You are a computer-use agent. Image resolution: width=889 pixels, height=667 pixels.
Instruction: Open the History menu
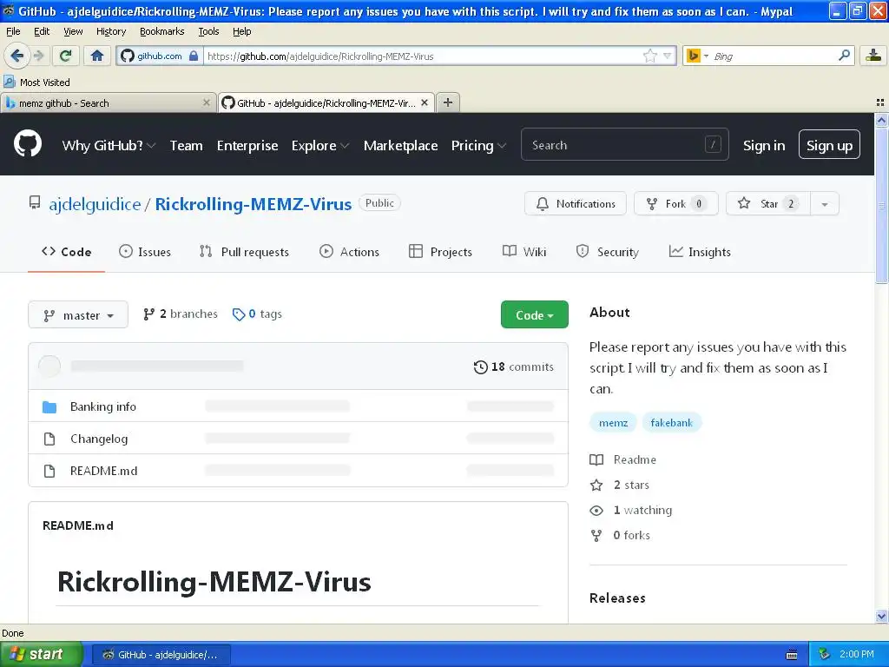click(x=111, y=31)
